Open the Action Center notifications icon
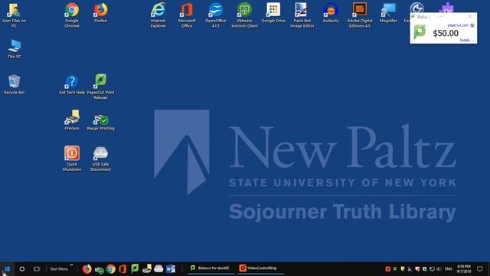 pos(480,269)
